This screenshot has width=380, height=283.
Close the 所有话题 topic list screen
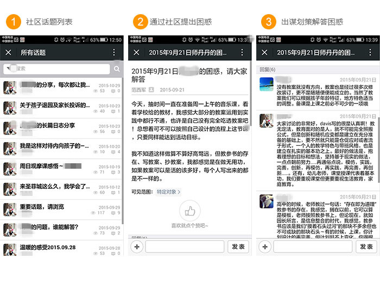8,53
